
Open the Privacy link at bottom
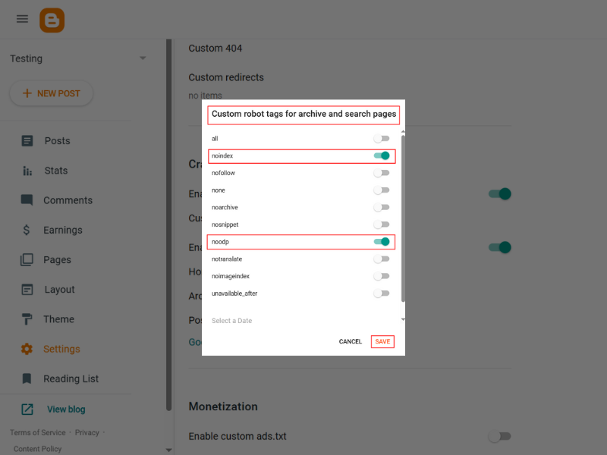coord(86,432)
